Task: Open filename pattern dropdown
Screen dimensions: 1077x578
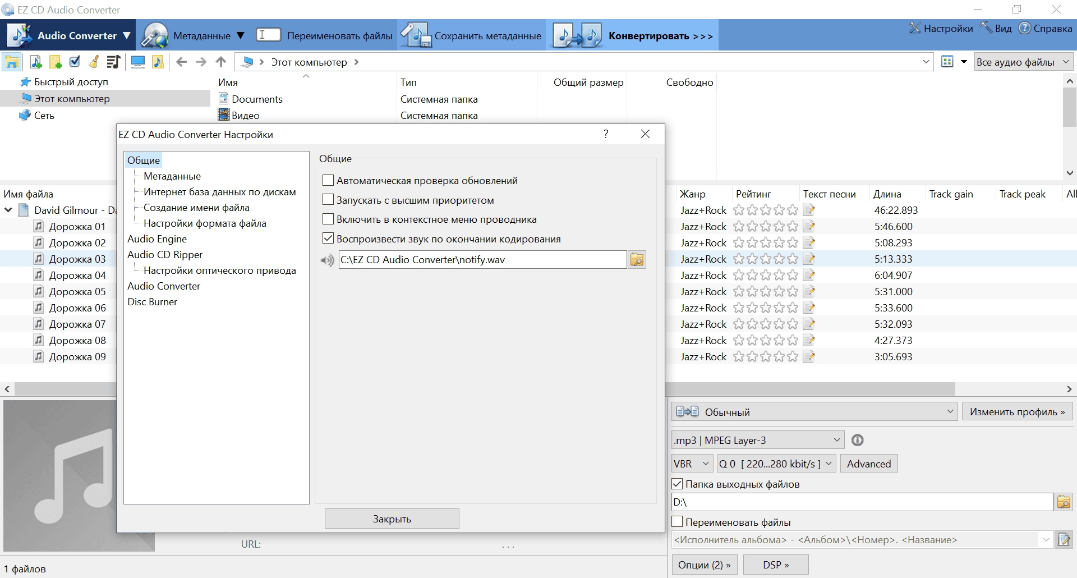Action: 1046,540
